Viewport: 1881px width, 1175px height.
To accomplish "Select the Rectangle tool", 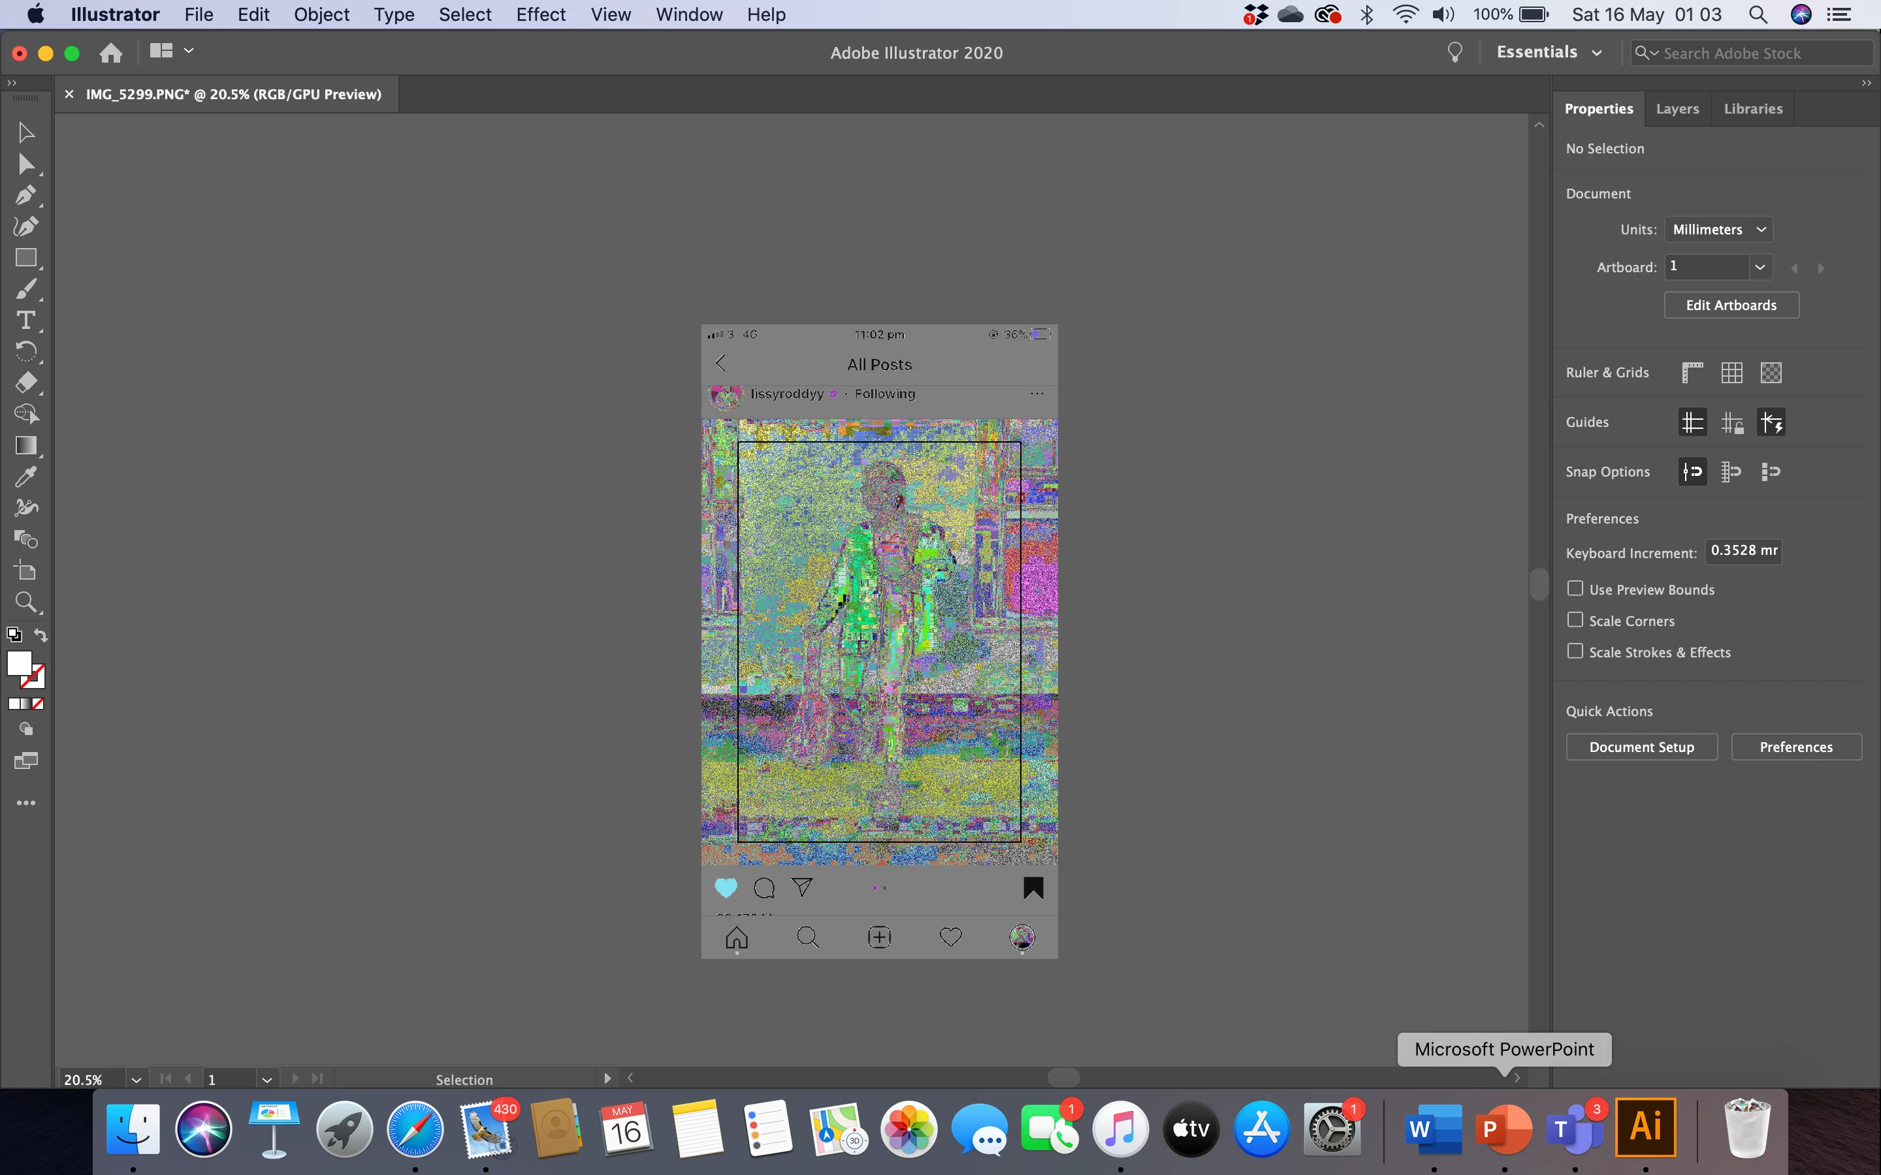I will 25,258.
